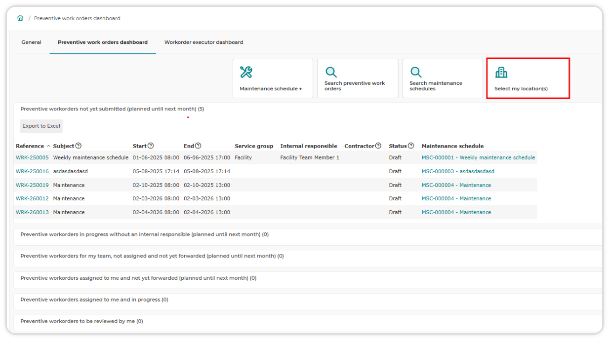The width and height of the screenshot is (609, 340).
Task: Open work order WRK-260013
Action: 32,212
